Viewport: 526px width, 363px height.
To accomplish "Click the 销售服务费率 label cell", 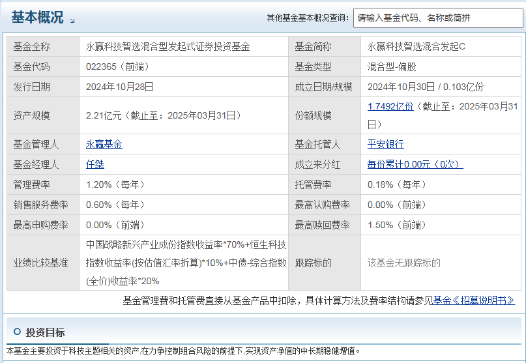I will coord(43,205).
